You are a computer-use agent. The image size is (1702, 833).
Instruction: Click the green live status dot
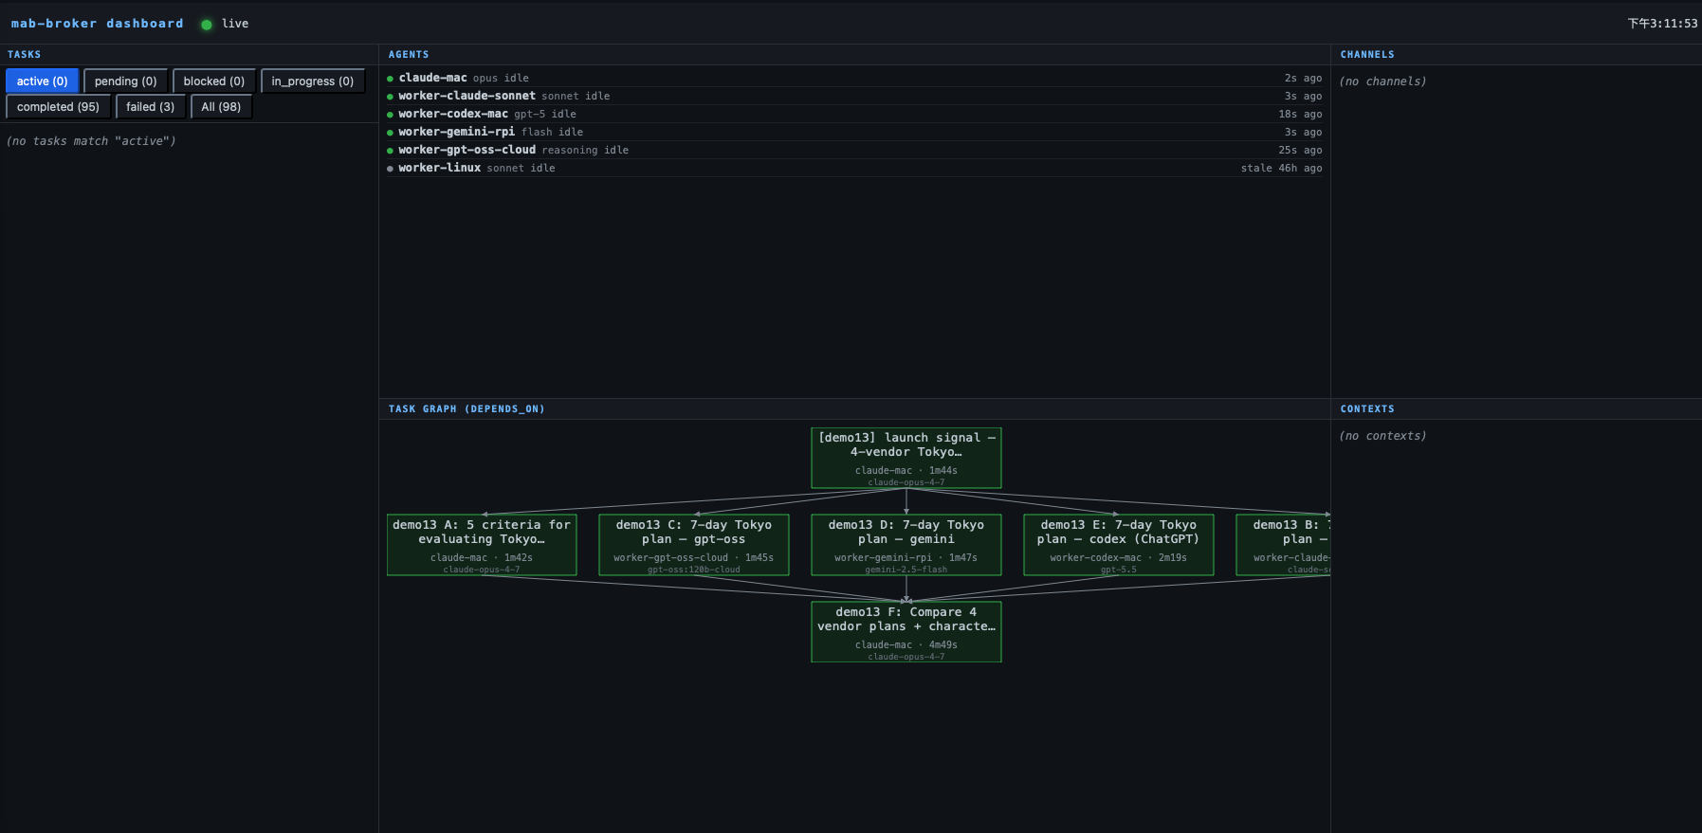[x=206, y=25]
